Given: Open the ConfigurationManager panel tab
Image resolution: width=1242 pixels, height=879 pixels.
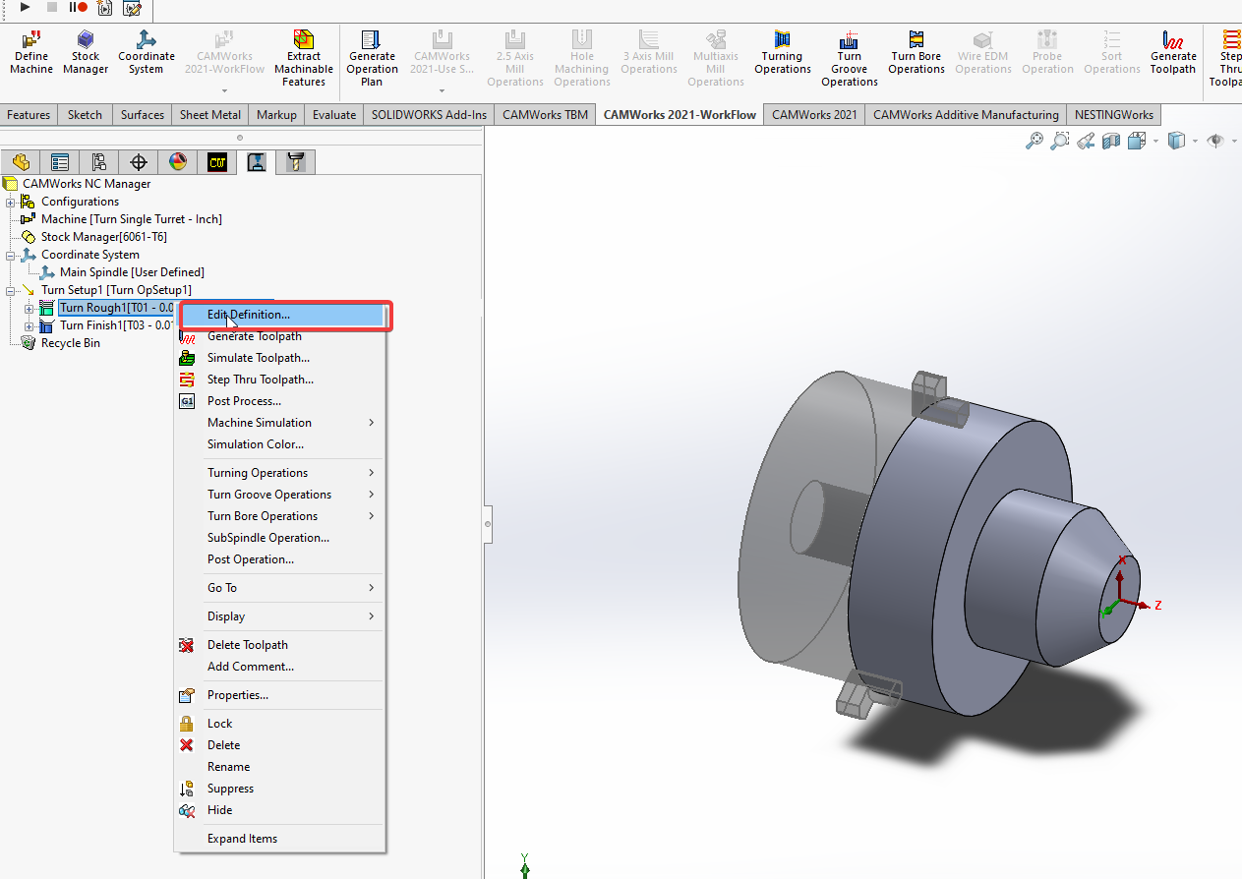Looking at the screenshot, I should pos(99,162).
